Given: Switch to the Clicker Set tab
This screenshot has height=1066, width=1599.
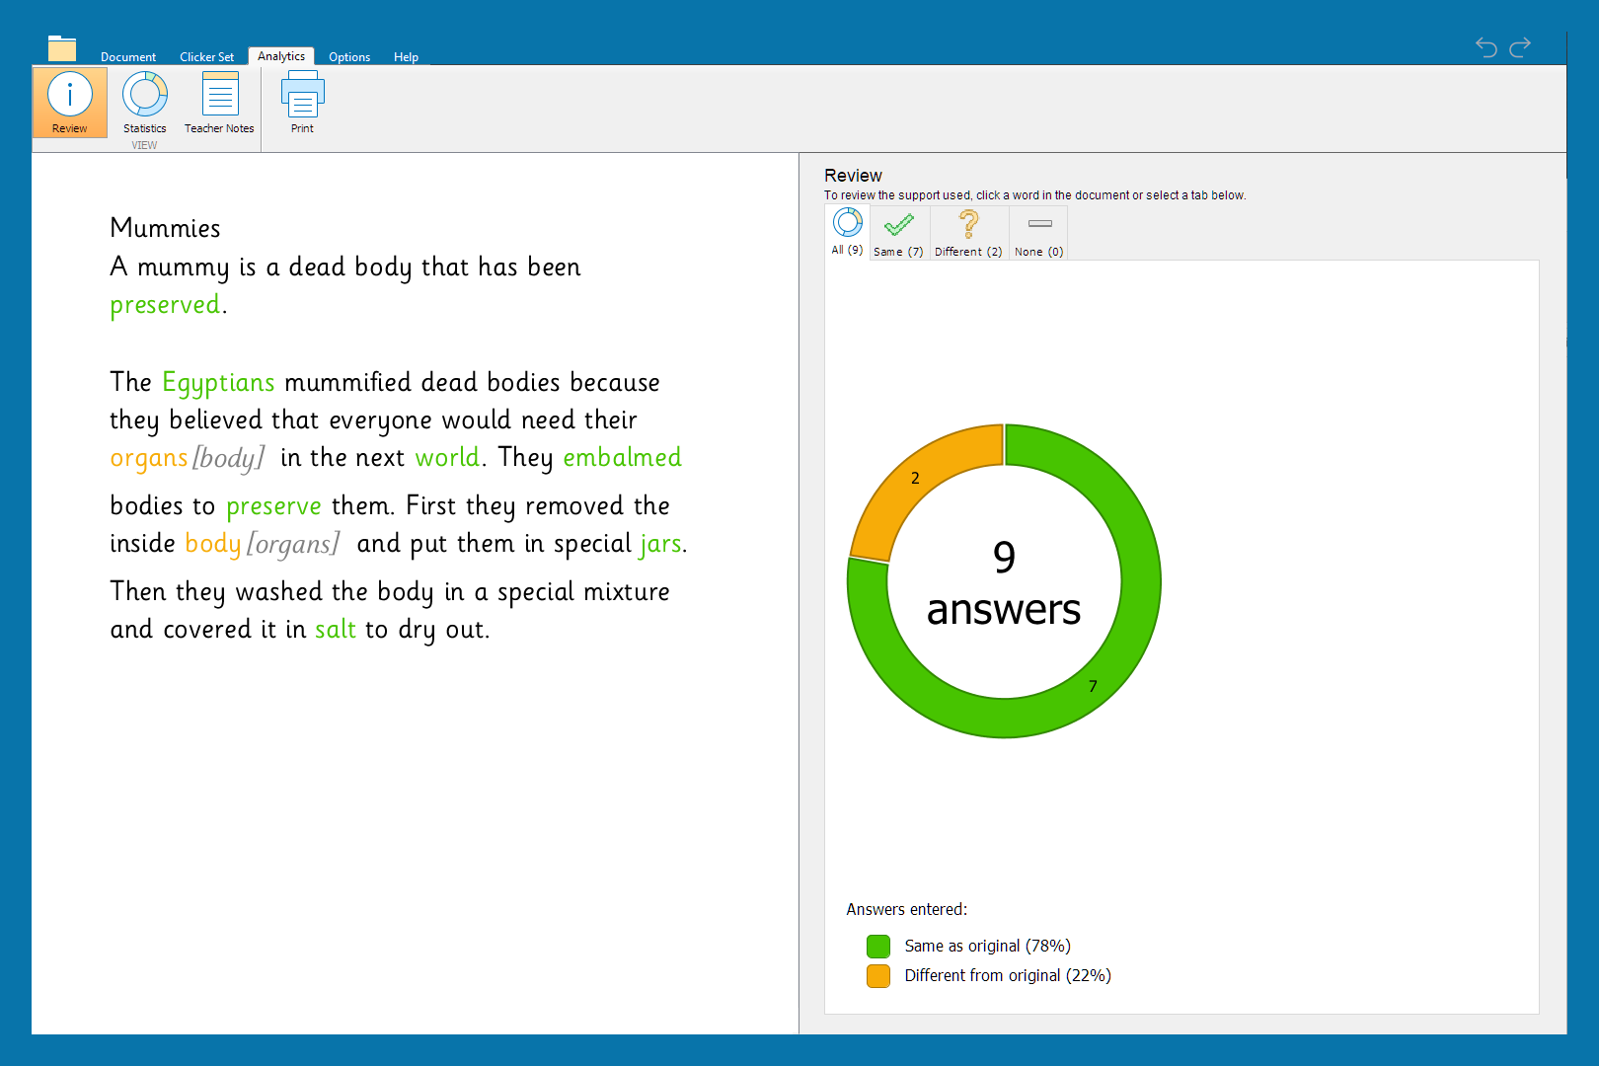Looking at the screenshot, I should pyautogui.click(x=206, y=57).
